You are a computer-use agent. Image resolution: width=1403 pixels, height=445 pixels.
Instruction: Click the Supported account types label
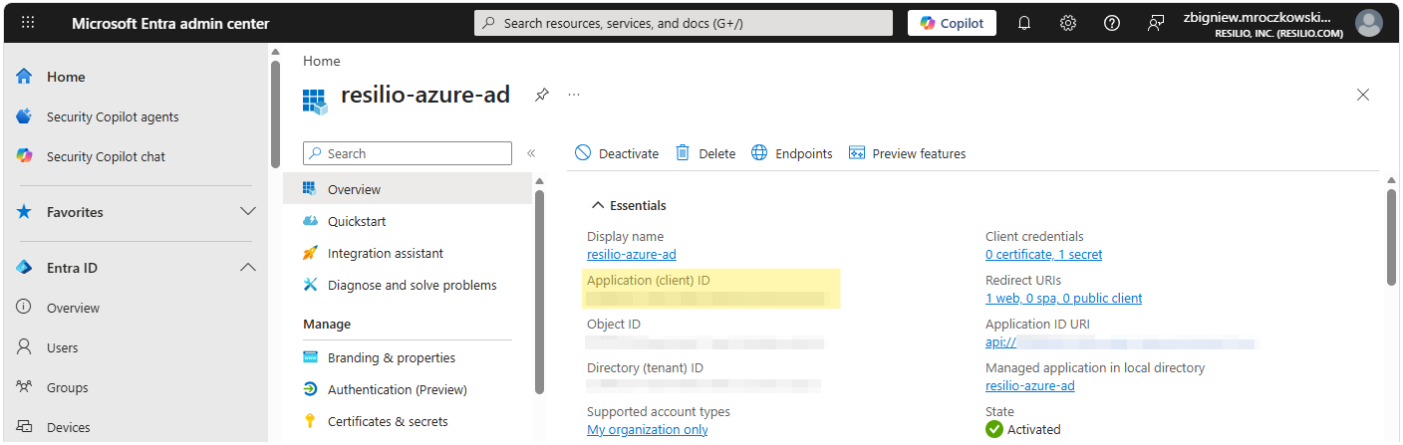(x=659, y=411)
